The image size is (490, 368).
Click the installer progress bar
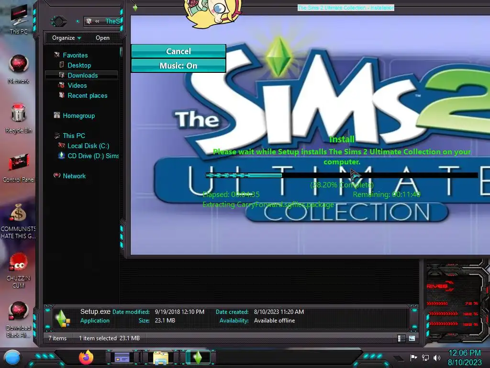(342, 175)
